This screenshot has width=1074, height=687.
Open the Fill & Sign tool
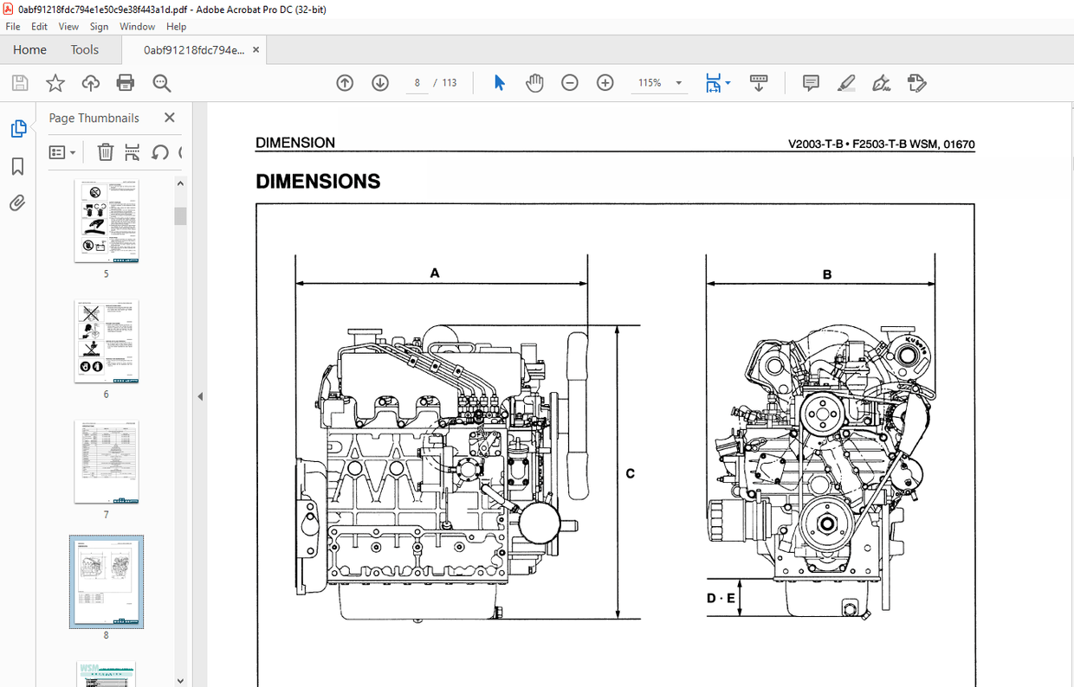tap(881, 82)
